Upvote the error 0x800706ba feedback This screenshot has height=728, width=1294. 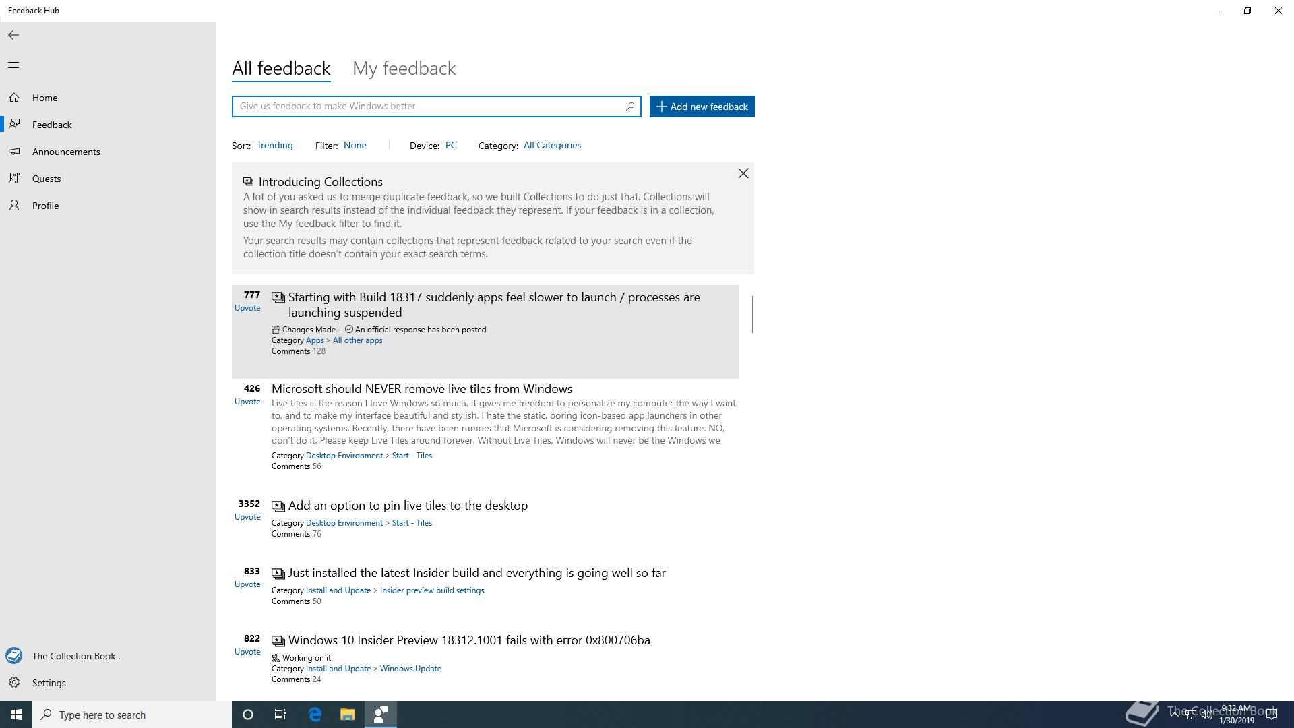click(247, 652)
